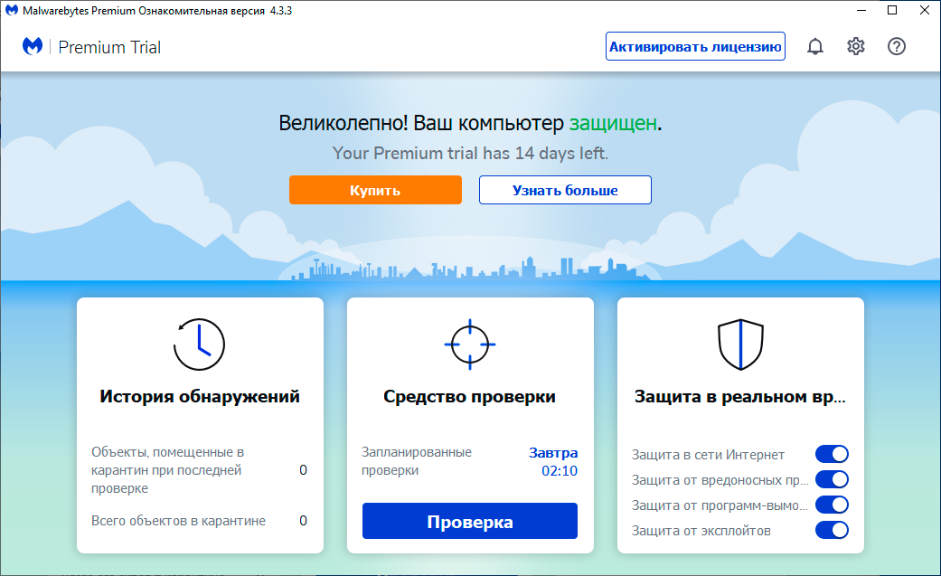Toggle Защита от эксплойтов switch
Image resolution: width=941 pixels, height=576 pixels.
pyautogui.click(x=832, y=530)
